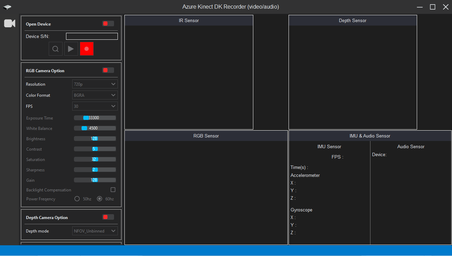Click the camera icon in left sidebar
This screenshot has width=452, height=256.
[x=10, y=23]
